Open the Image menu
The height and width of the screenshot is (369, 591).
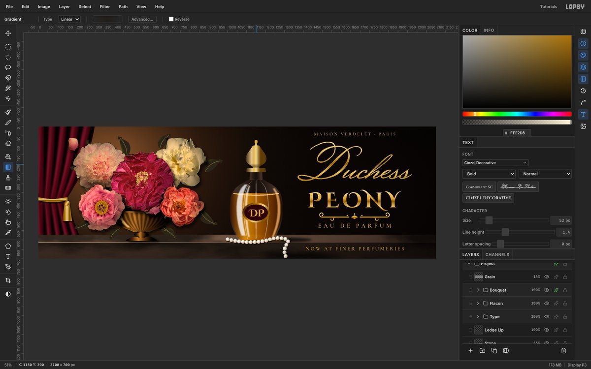pos(44,7)
